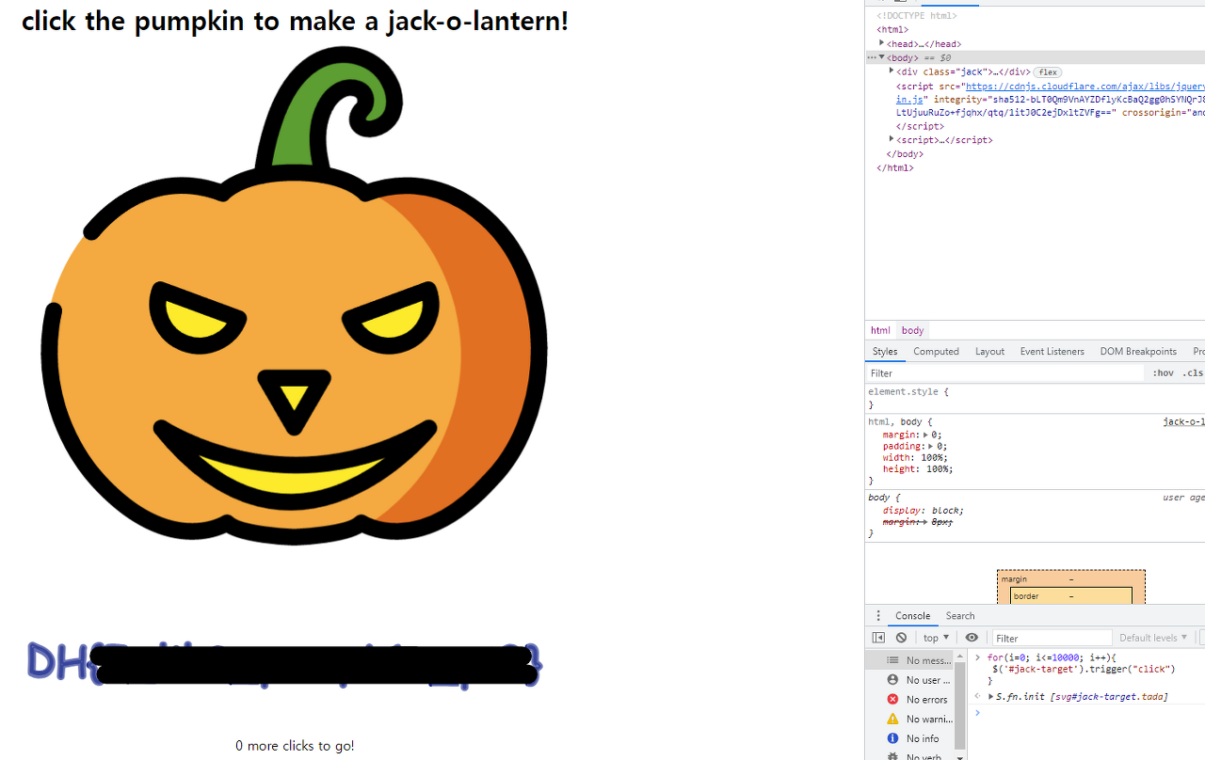Click the opening <html> tag line
The height and width of the screenshot is (760, 1205).
[x=892, y=30]
